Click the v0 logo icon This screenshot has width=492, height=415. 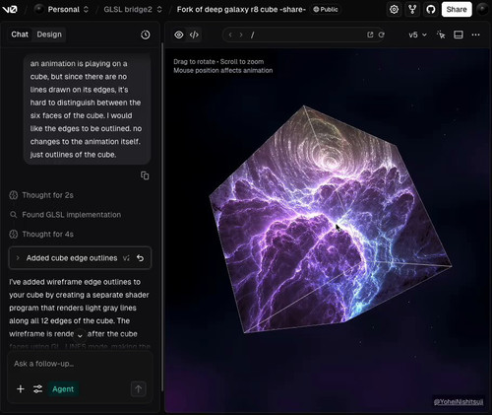click(x=10, y=10)
